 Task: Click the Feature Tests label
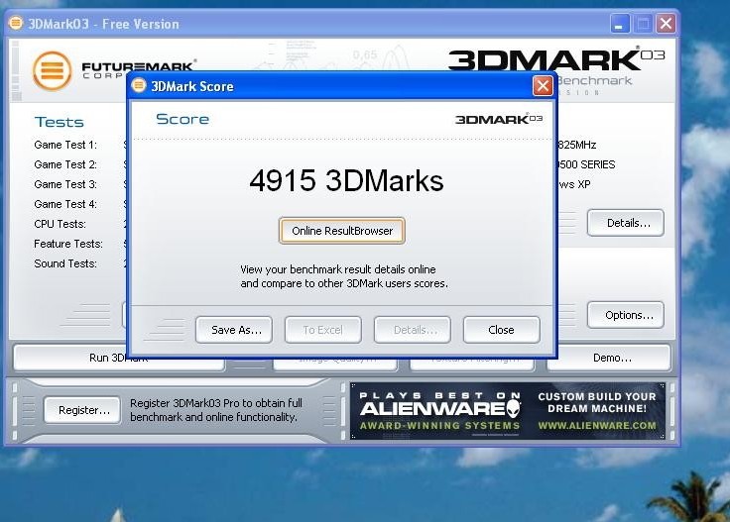pos(68,244)
